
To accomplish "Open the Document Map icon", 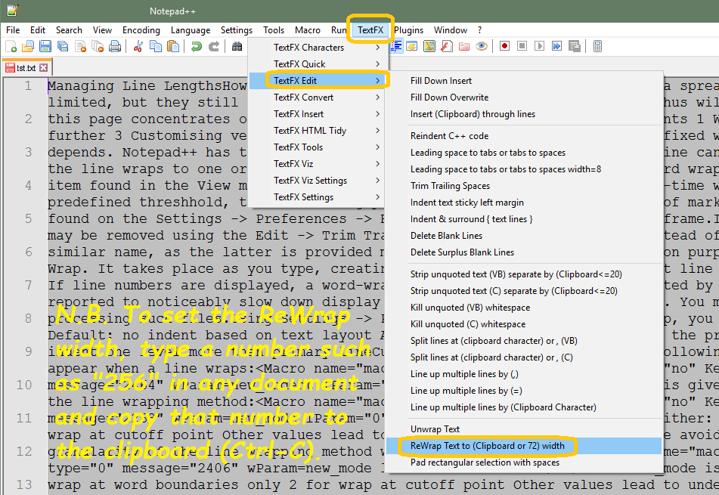I will (x=429, y=46).
